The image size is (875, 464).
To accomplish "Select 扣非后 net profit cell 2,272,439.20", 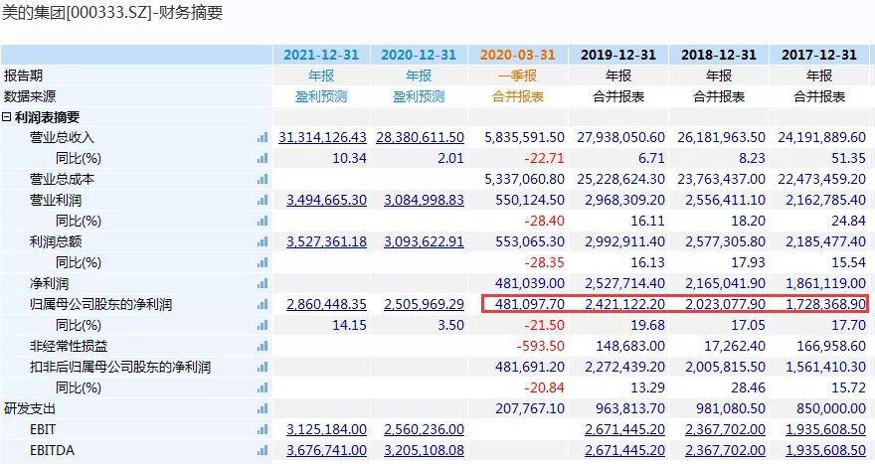I will pyautogui.click(x=624, y=367).
